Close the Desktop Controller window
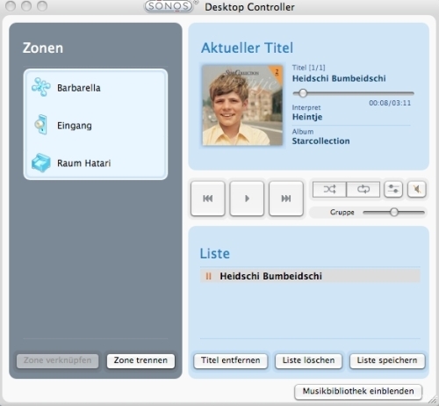Image resolution: width=439 pixels, height=406 pixels. pyautogui.click(x=11, y=6)
